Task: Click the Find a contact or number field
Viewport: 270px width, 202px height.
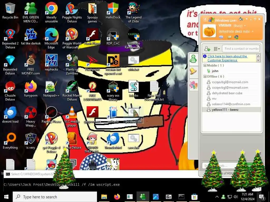Action: 241,49
